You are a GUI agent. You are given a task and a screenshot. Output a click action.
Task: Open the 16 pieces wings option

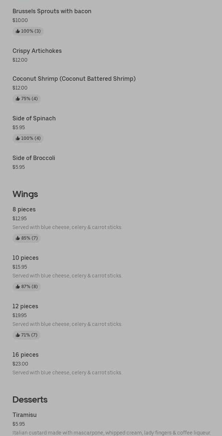[x=25, y=355]
